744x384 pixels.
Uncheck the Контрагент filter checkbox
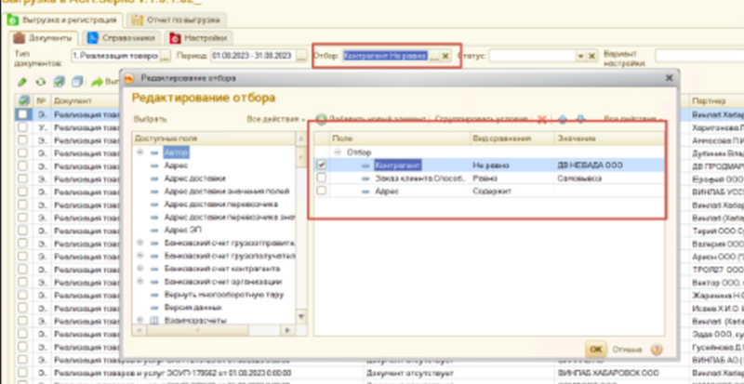click(x=322, y=165)
